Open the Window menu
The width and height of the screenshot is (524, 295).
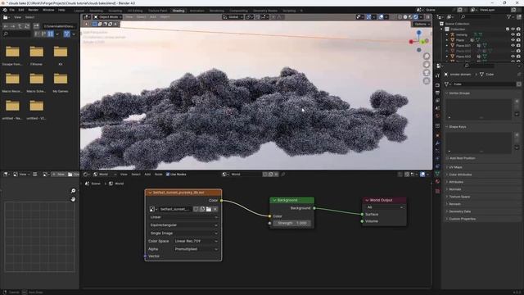48,10
